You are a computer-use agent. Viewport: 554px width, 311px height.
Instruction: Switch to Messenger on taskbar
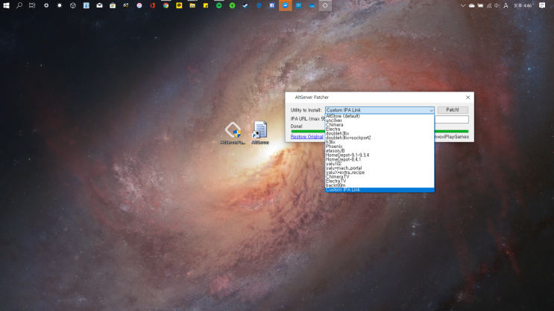click(286, 5)
